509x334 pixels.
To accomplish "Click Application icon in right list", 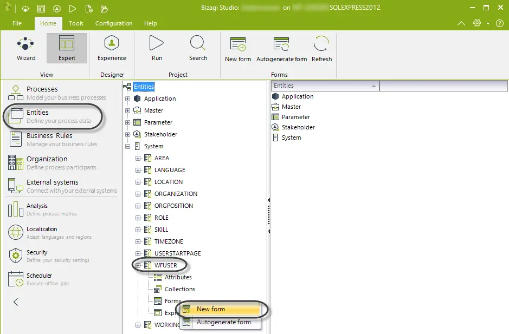I will coord(275,96).
